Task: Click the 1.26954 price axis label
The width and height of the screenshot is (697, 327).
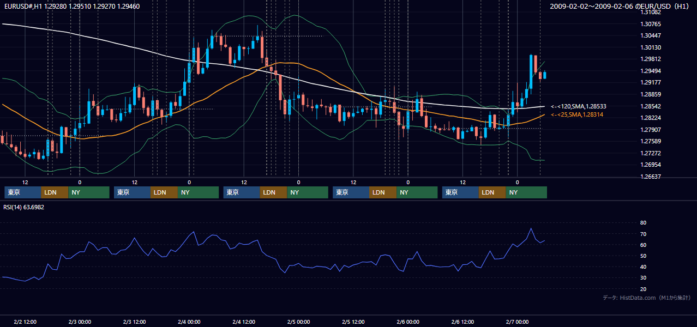Action: [651, 165]
